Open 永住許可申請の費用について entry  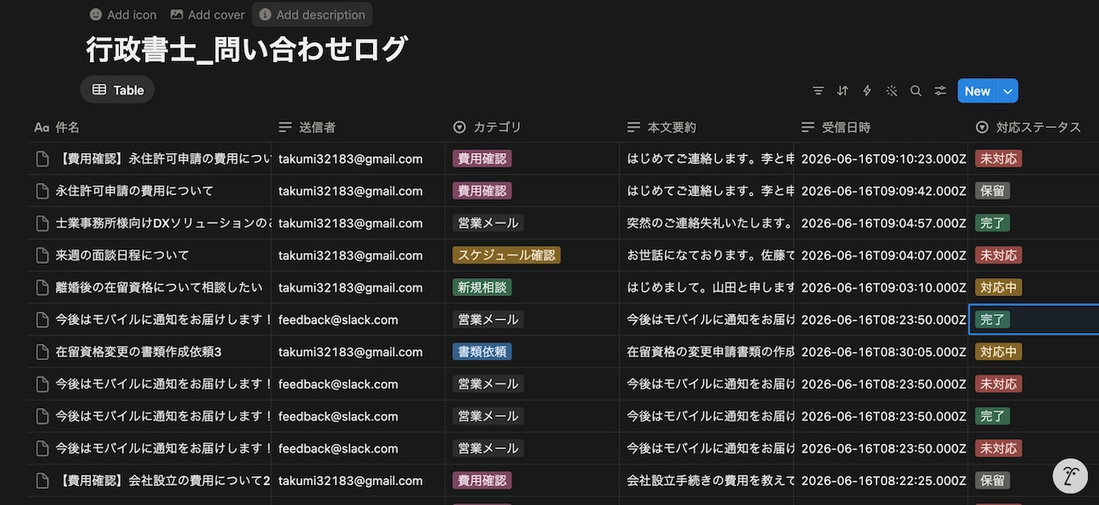tap(134, 191)
